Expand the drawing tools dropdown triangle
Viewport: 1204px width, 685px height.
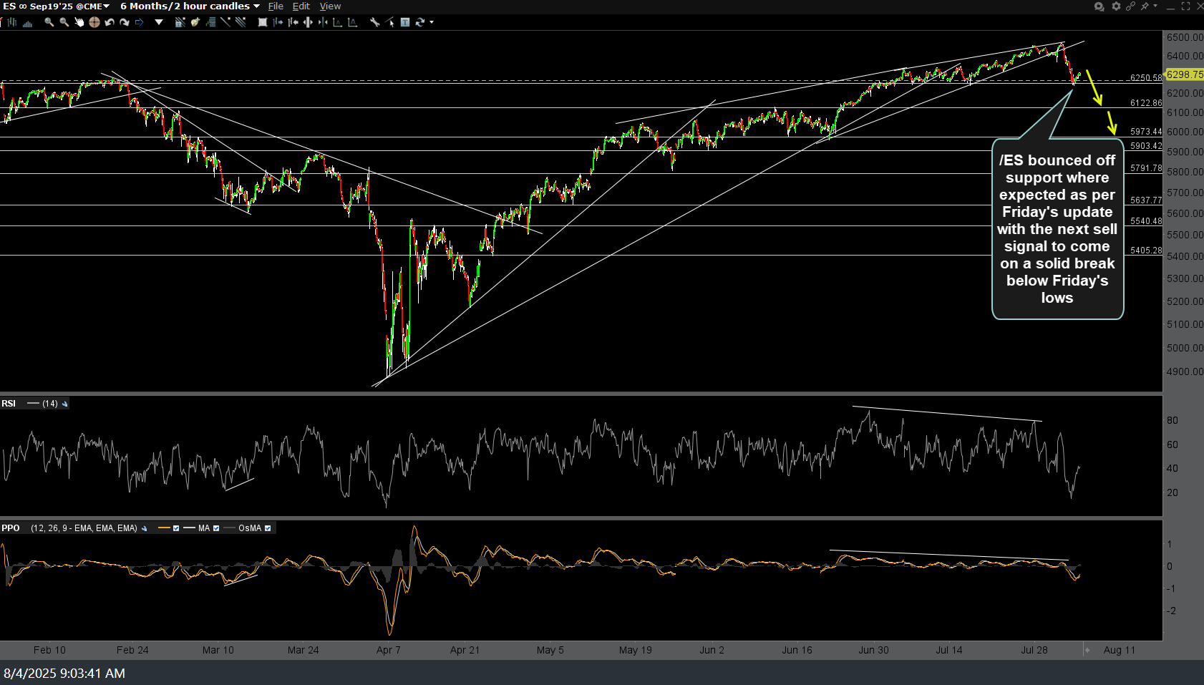159,22
